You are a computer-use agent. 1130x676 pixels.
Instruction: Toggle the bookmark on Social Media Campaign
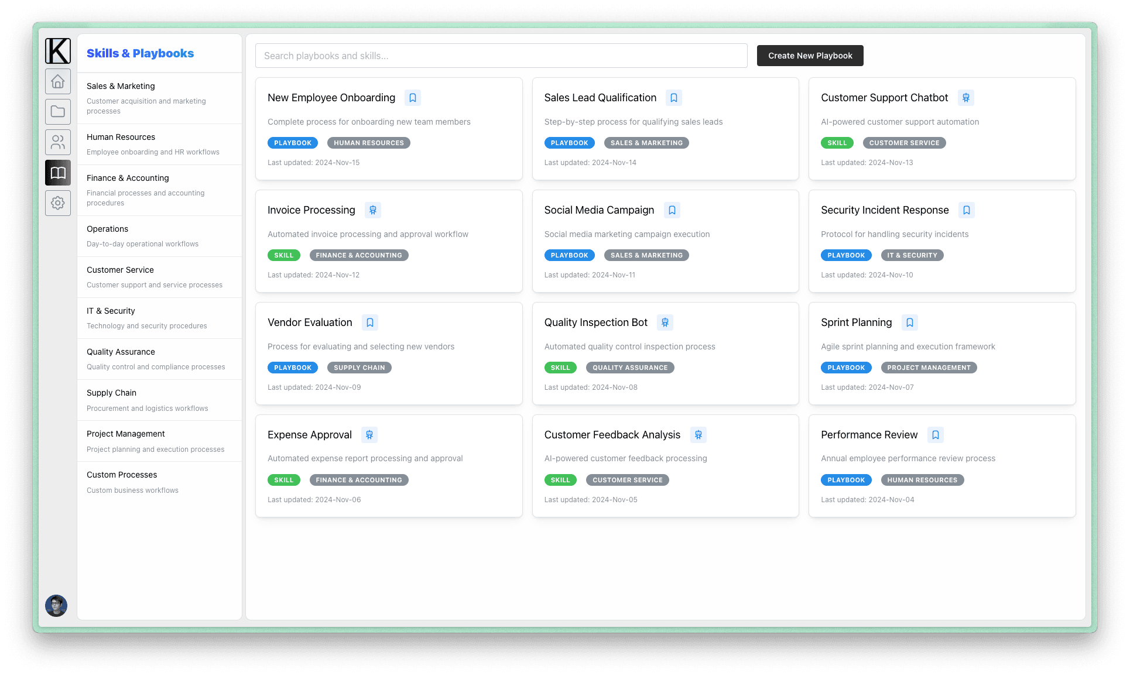click(x=671, y=210)
